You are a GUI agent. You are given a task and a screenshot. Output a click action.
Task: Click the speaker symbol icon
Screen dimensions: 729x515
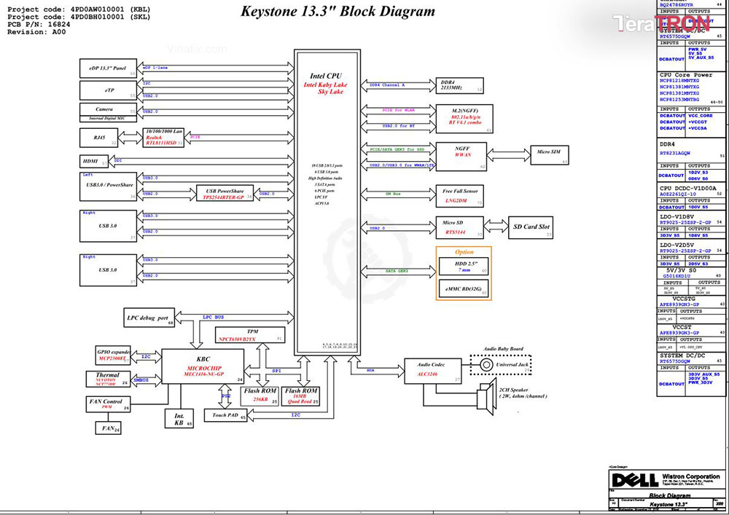(x=486, y=397)
